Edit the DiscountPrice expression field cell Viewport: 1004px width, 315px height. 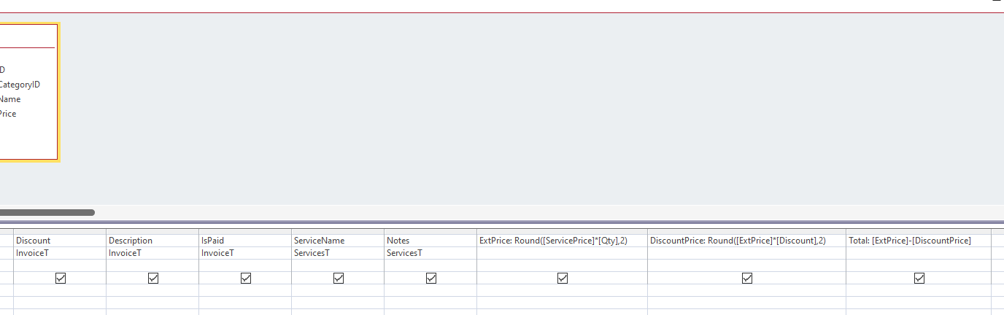point(746,241)
